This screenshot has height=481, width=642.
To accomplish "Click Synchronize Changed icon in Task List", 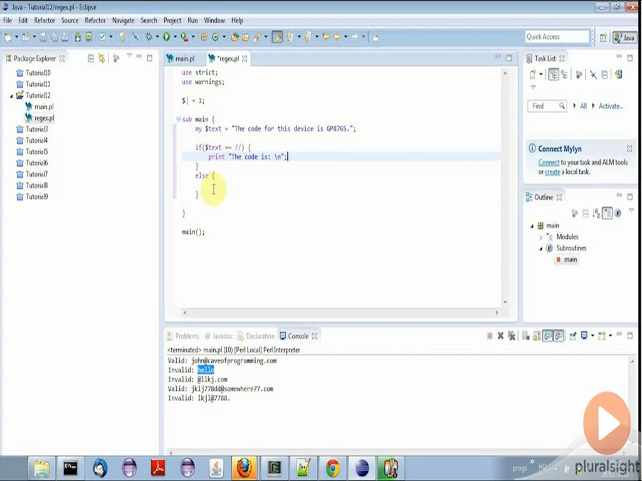I will (x=618, y=75).
